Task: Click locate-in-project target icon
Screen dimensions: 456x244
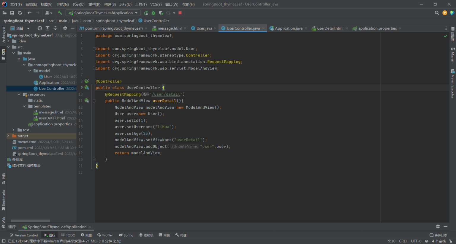Action: pos(40,28)
